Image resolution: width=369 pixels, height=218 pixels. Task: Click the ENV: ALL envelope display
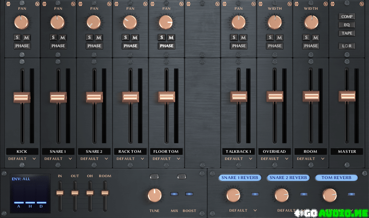click(30, 193)
